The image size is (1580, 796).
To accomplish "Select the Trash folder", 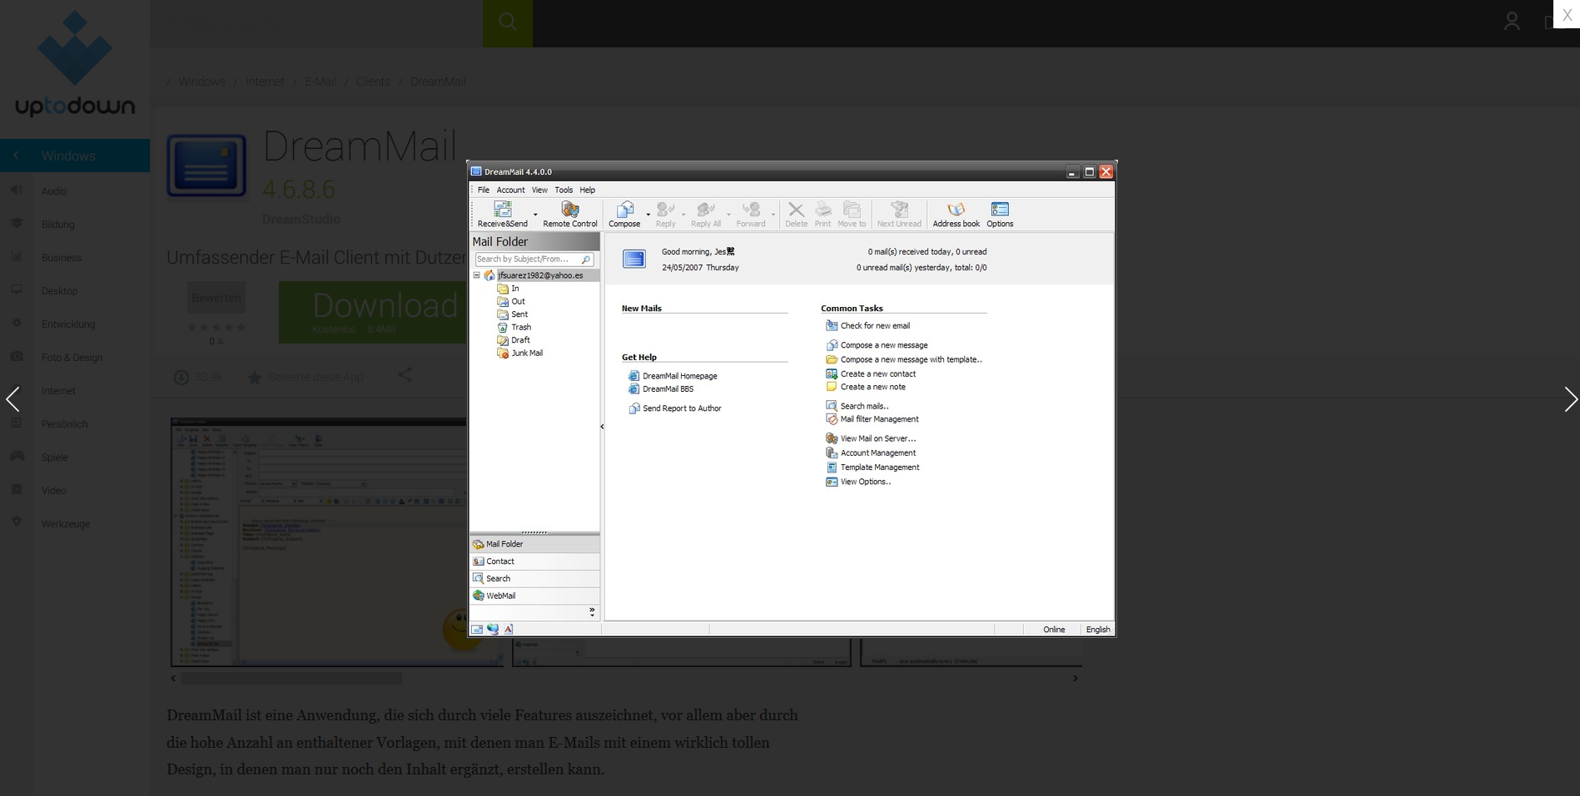I will [x=514, y=327].
